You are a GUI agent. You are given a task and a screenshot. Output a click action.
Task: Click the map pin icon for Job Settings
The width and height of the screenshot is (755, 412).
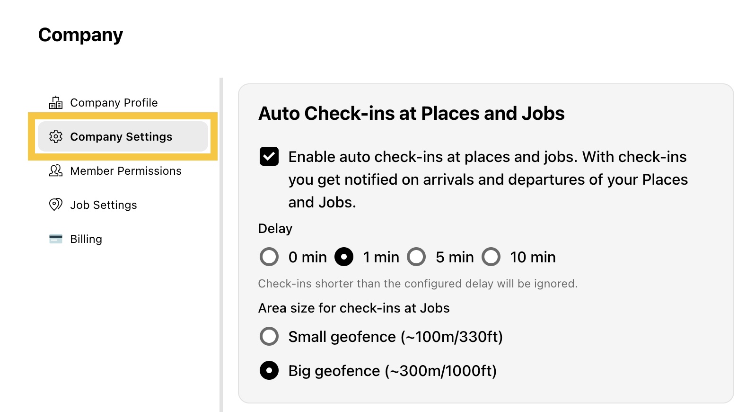point(56,205)
